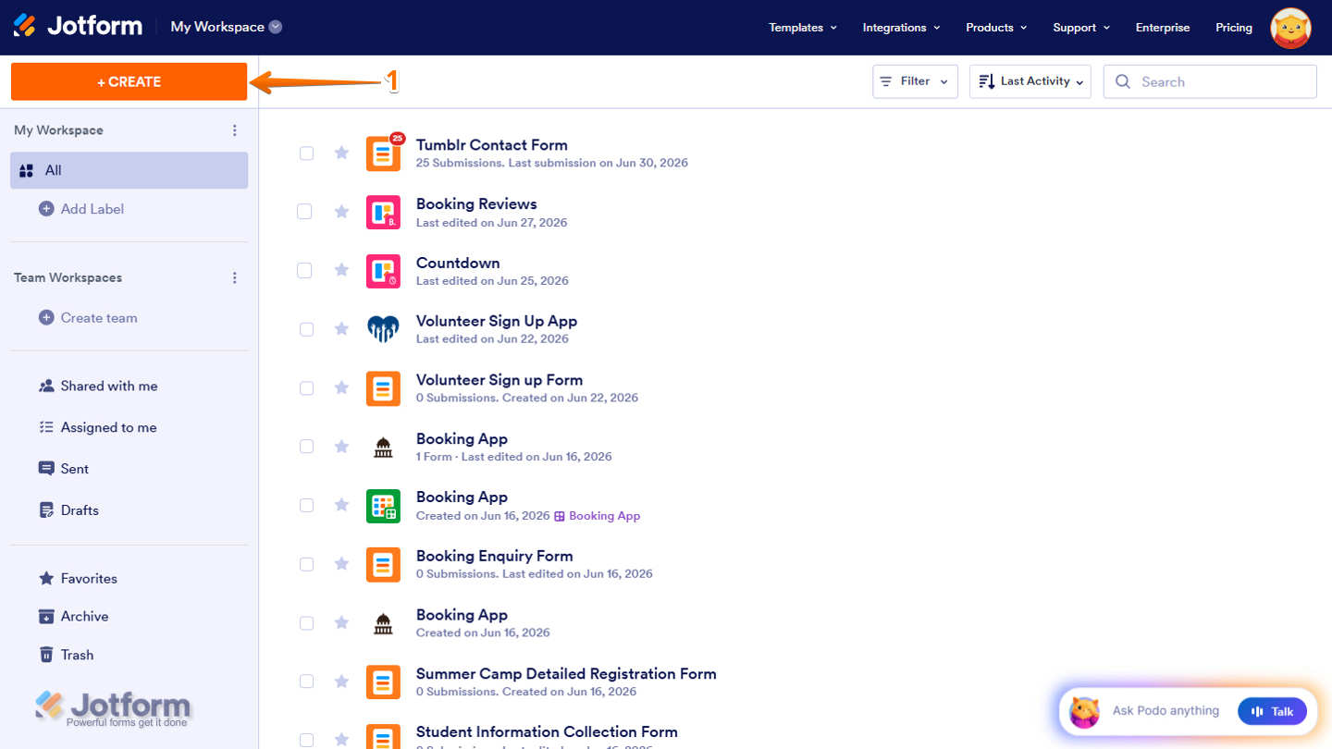Screen dimensions: 1332x749
Task: Star the Volunteer Sign up Form
Action: 341,387
